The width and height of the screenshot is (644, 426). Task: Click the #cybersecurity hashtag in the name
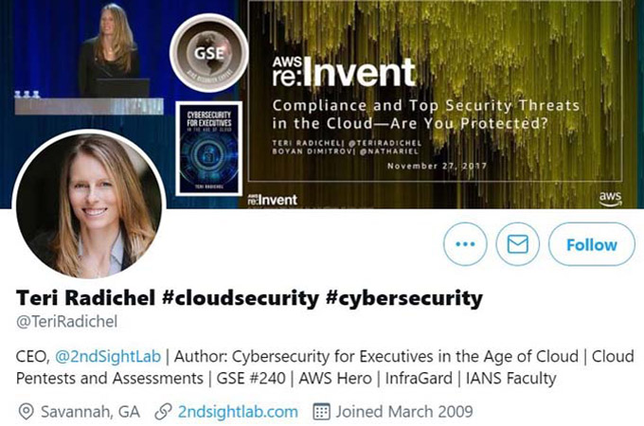404,298
